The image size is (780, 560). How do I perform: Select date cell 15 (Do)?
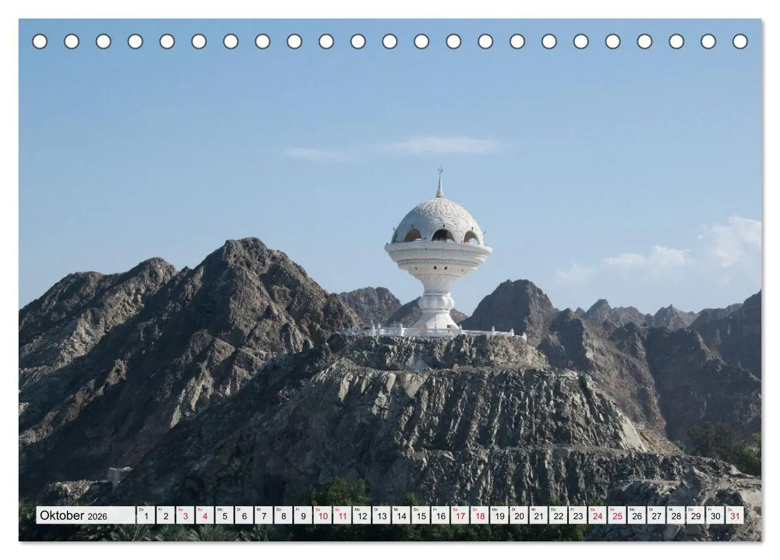click(x=421, y=515)
